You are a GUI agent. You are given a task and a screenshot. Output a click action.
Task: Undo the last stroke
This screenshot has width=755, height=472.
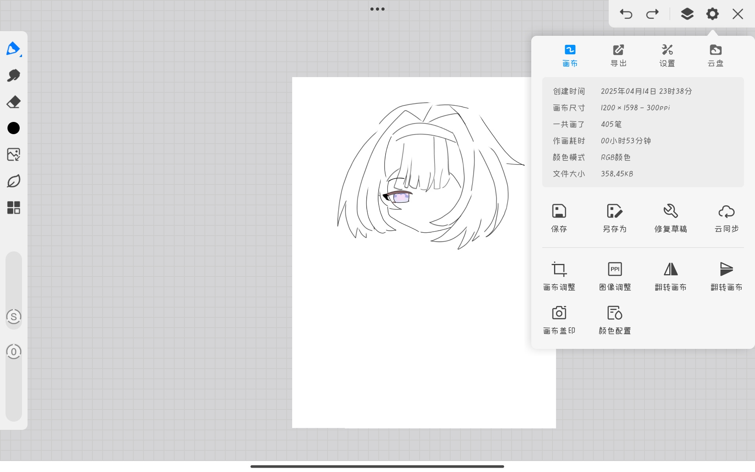[x=626, y=14]
